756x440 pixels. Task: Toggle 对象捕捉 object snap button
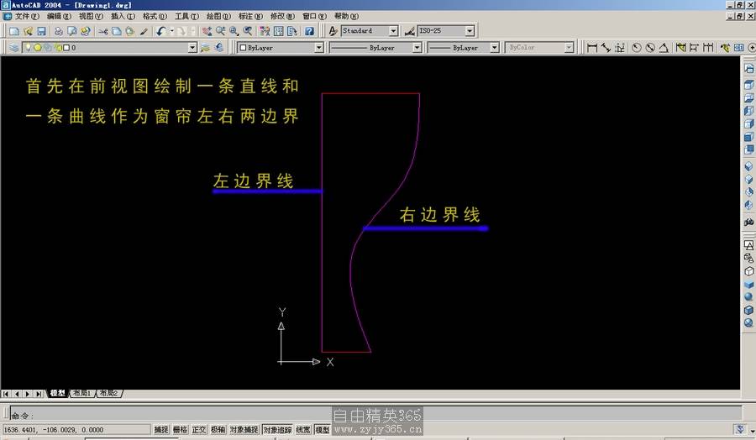point(244,430)
